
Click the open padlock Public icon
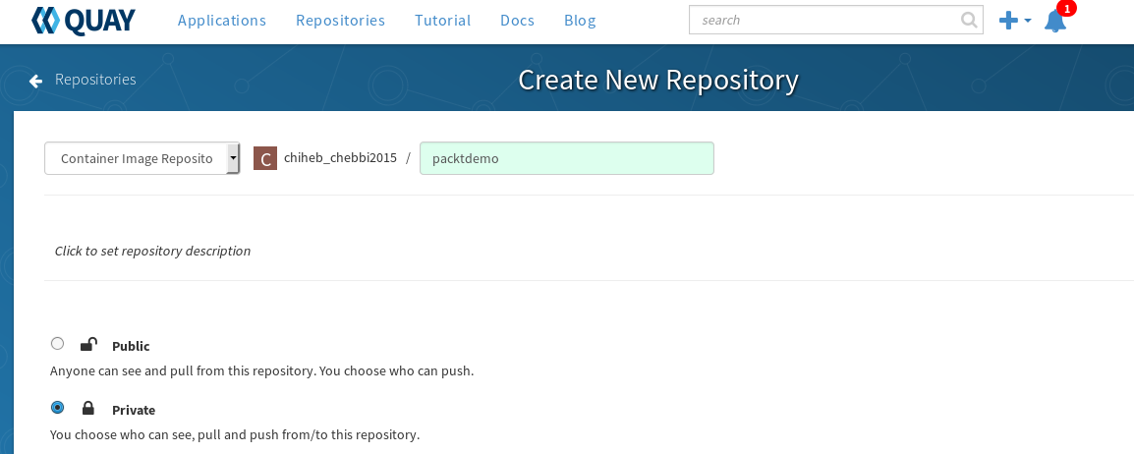click(x=88, y=344)
